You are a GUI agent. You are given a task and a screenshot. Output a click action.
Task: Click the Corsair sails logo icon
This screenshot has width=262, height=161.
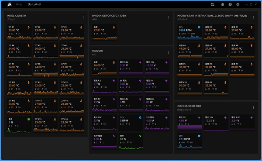(x=10, y=4)
